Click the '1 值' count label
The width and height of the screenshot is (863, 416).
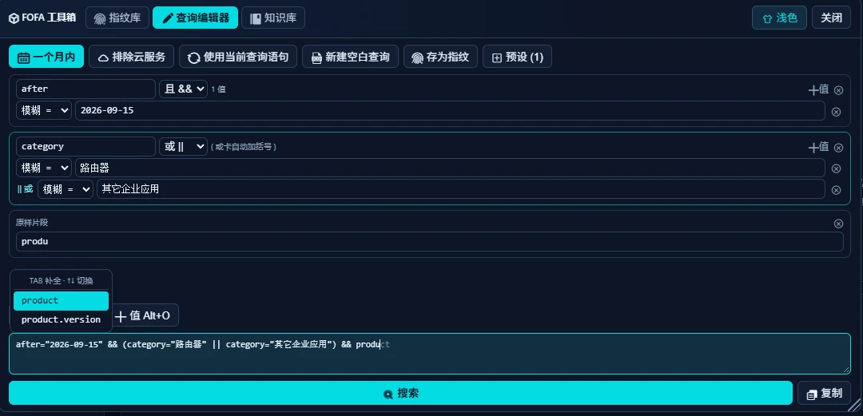pyautogui.click(x=218, y=89)
